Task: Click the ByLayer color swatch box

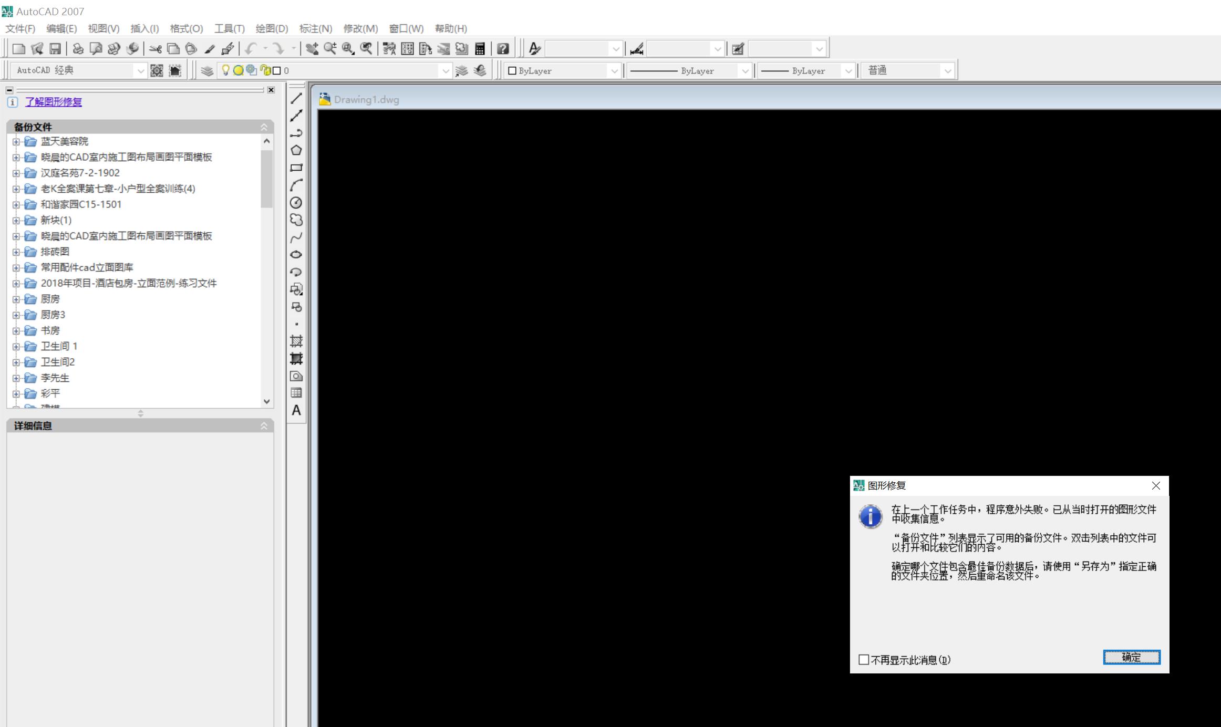Action: tap(512, 70)
